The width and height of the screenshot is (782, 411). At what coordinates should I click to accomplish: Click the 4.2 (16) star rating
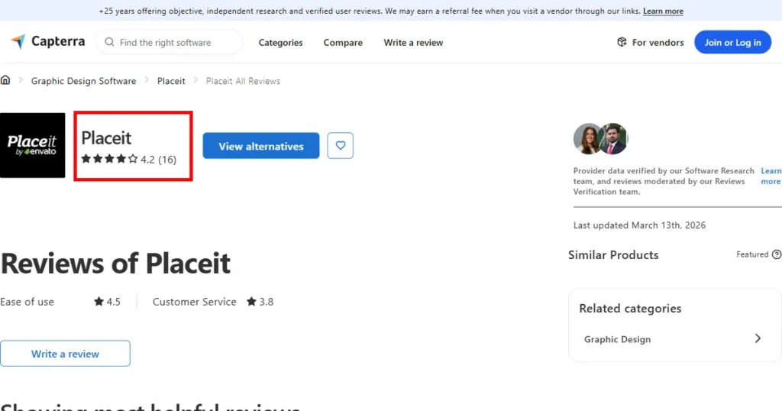pos(128,159)
